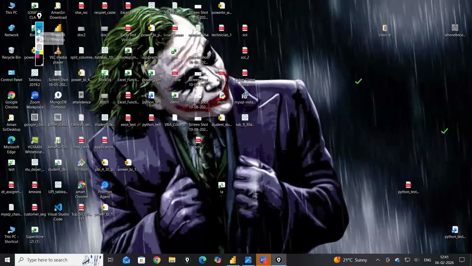
Task: Select the Control Panel desktop icon
Action: click(11, 75)
